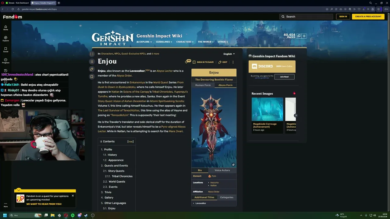Screen dimensions: 390x219
Task: Open Explore in the Fandom sidebar
Action: click(x=5, y=39)
